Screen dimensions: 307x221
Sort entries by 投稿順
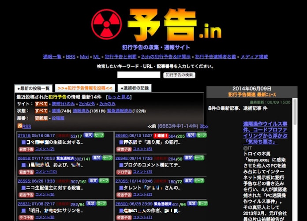pyautogui.click(x=58, y=118)
